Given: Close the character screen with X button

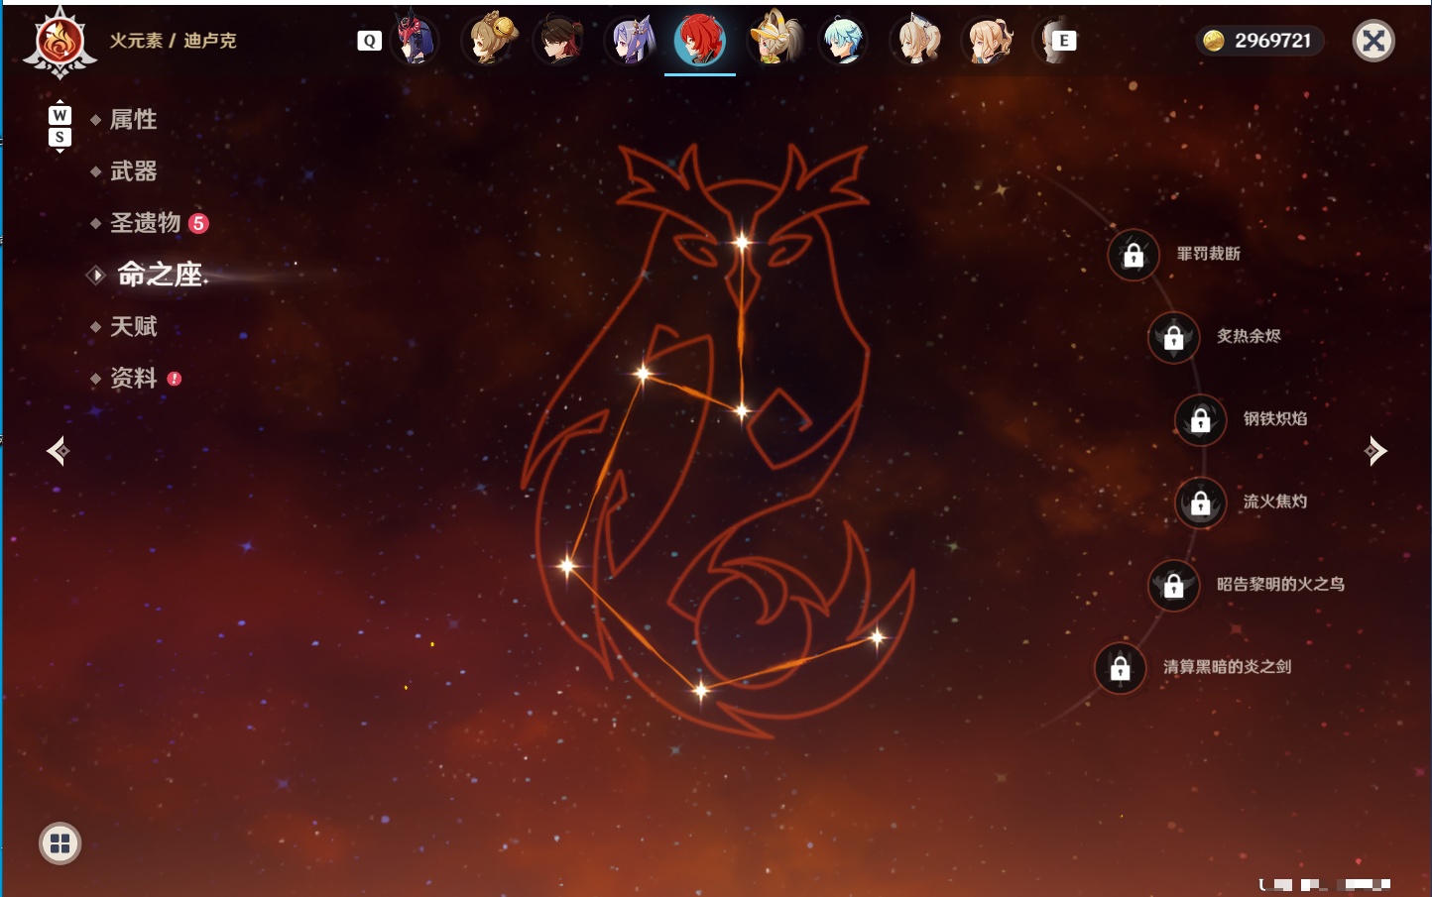Looking at the screenshot, I should tap(1373, 41).
